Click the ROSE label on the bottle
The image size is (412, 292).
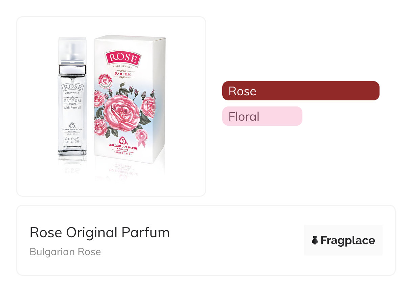pos(72,87)
